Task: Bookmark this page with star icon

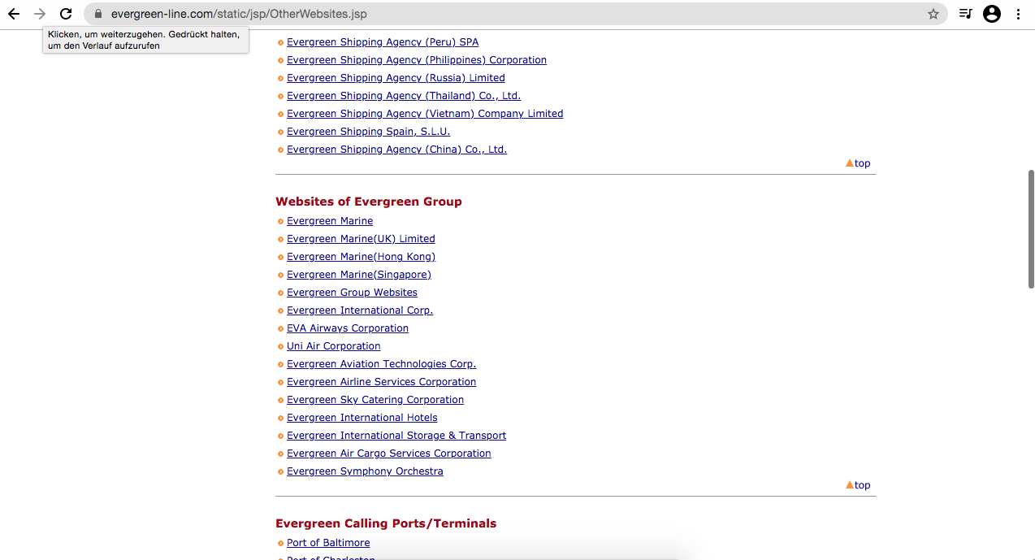Action: pos(933,14)
